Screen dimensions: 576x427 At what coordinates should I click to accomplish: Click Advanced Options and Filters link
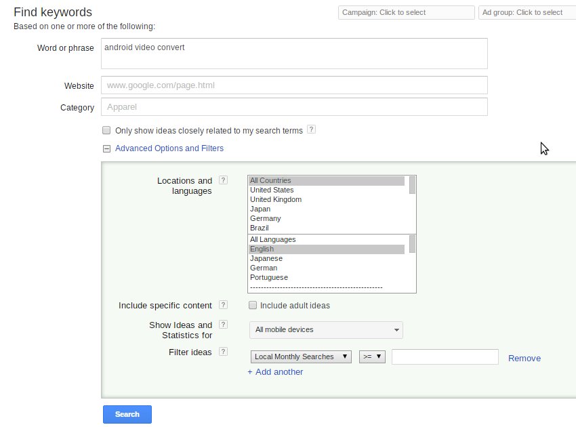click(x=169, y=148)
